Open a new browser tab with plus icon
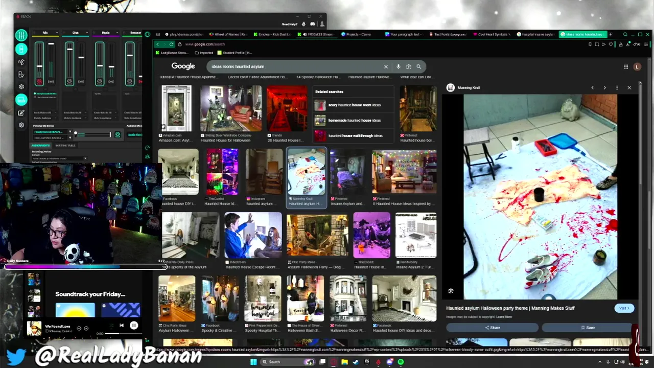The height and width of the screenshot is (368, 654). 611,34
